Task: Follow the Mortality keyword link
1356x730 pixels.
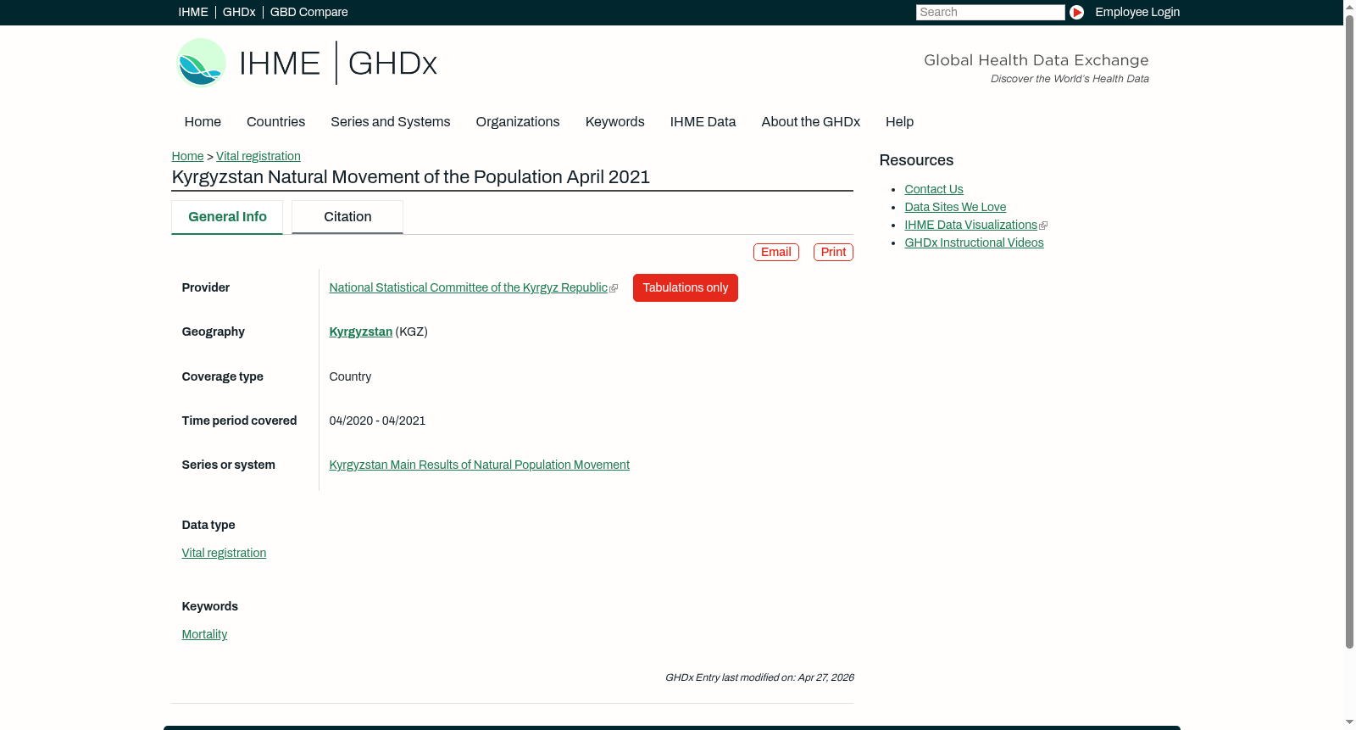Action: coord(204,634)
